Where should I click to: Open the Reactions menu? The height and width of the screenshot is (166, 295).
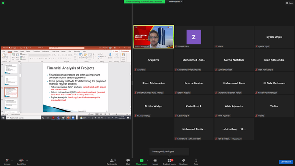(x=183, y=161)
